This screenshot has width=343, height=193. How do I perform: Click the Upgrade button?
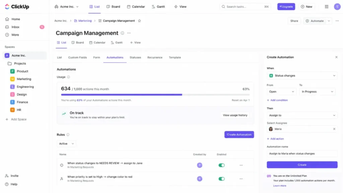click(x=286, y=7)
